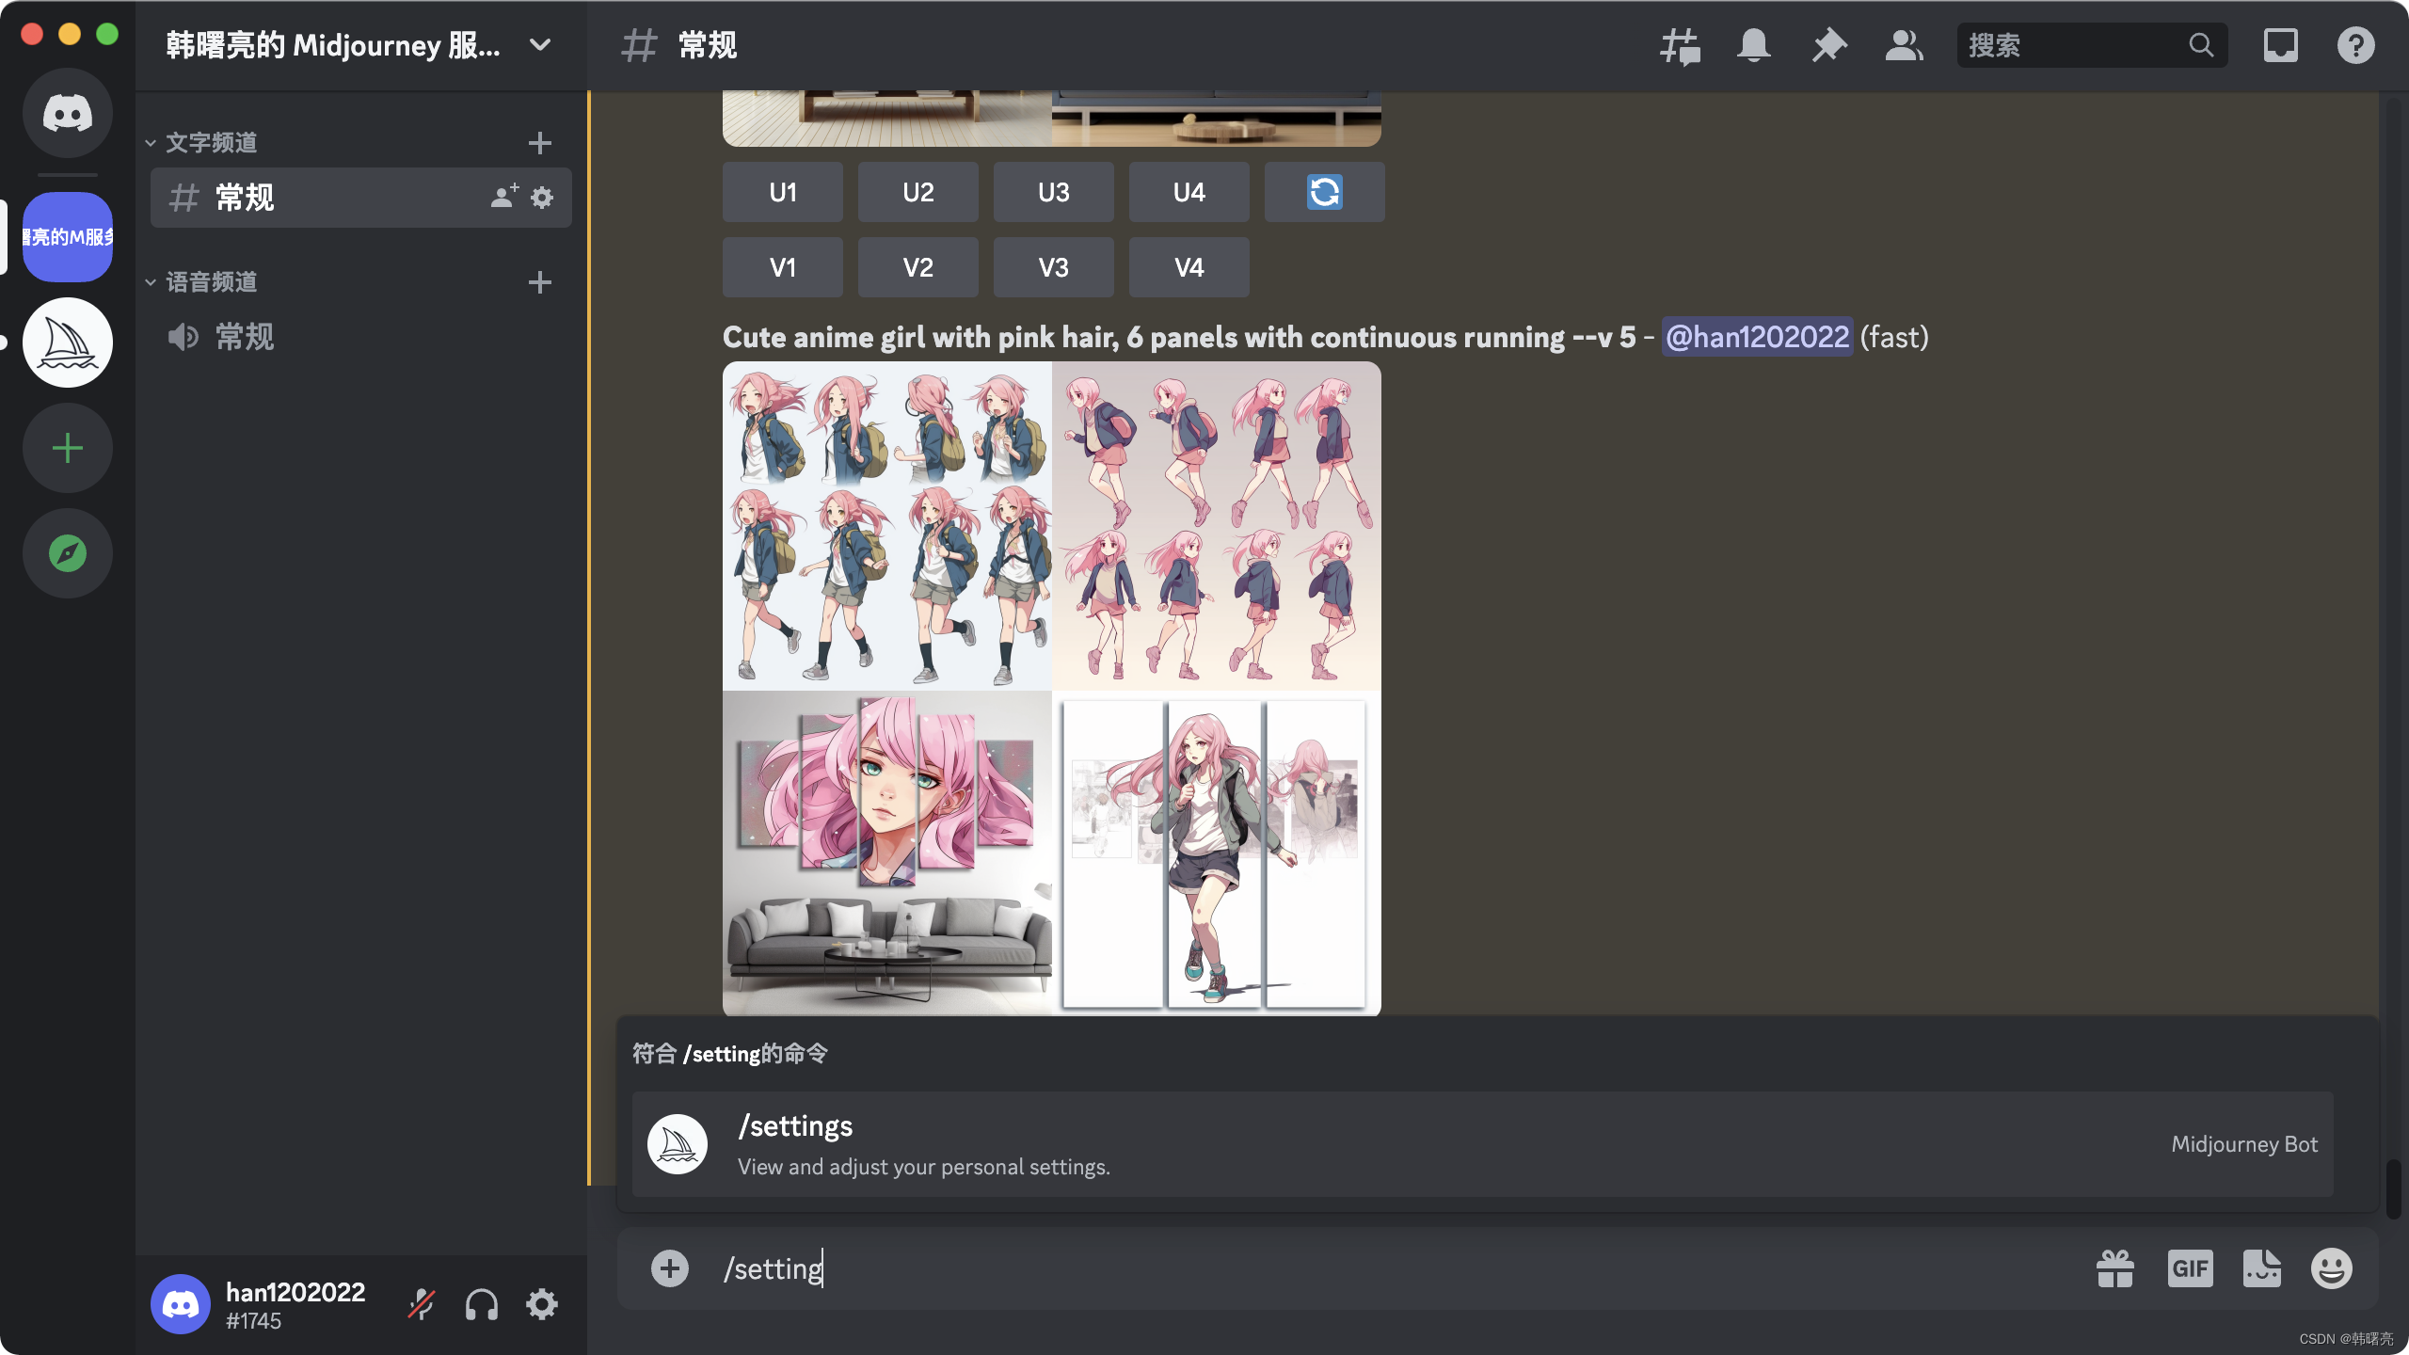Focus the message input containing /setting
The height and width of the screenshot is (1355, 2409).
click(1393, 1268)
